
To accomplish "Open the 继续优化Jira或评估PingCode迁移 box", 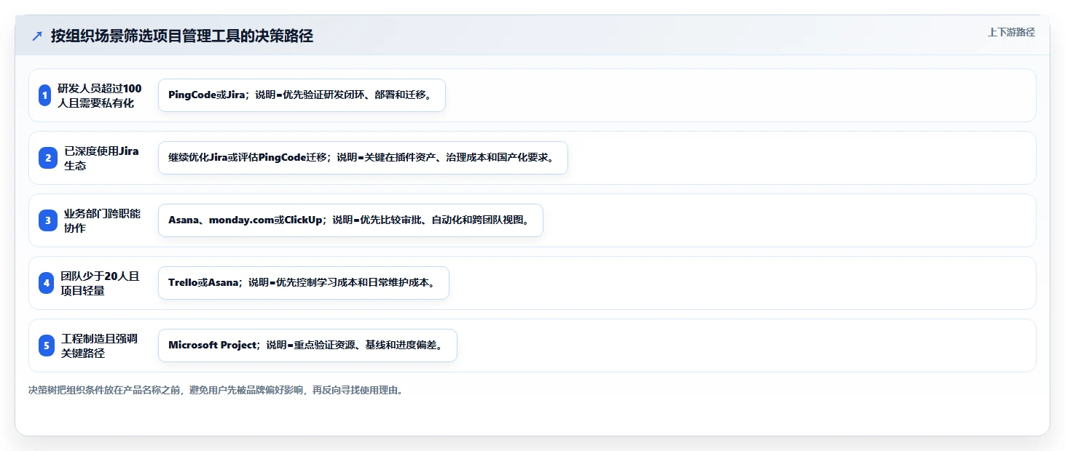I will click(363, 158).
